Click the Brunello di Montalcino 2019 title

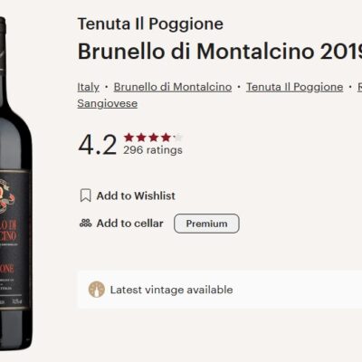220,52
